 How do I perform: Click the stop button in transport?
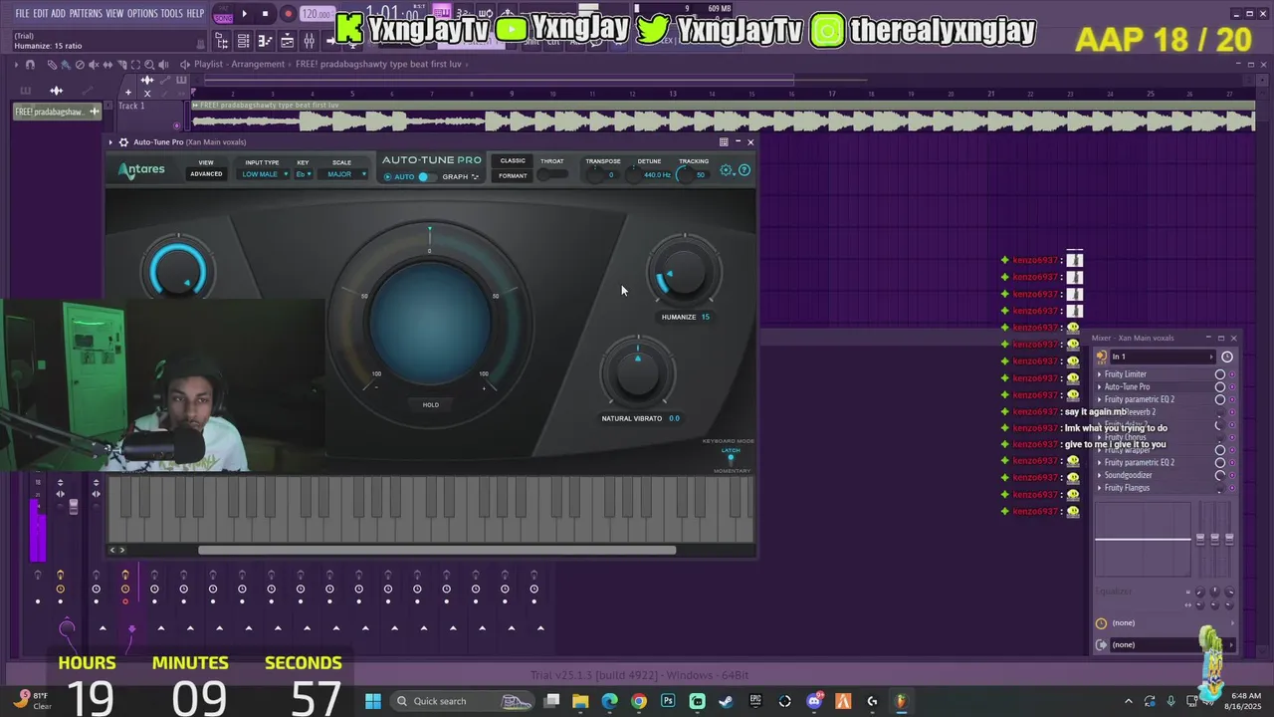[265, 14]
